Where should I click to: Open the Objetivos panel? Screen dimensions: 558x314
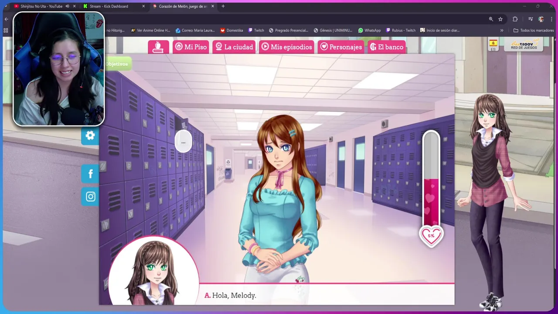[117, 64]
